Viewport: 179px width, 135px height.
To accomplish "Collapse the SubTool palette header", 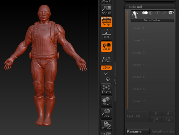I will 135,7.
